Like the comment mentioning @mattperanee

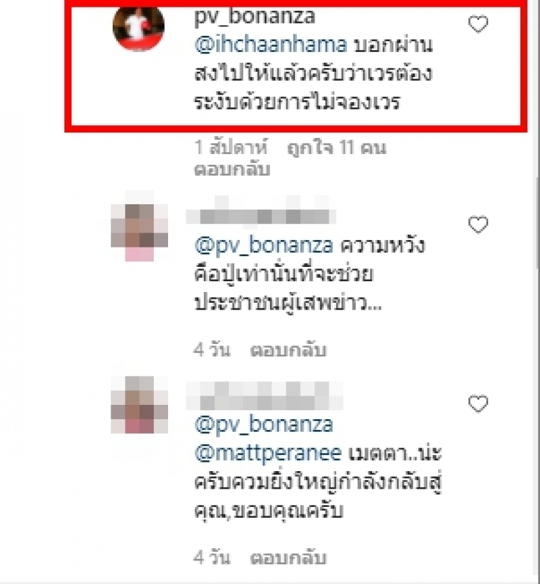tap(478, 404)
